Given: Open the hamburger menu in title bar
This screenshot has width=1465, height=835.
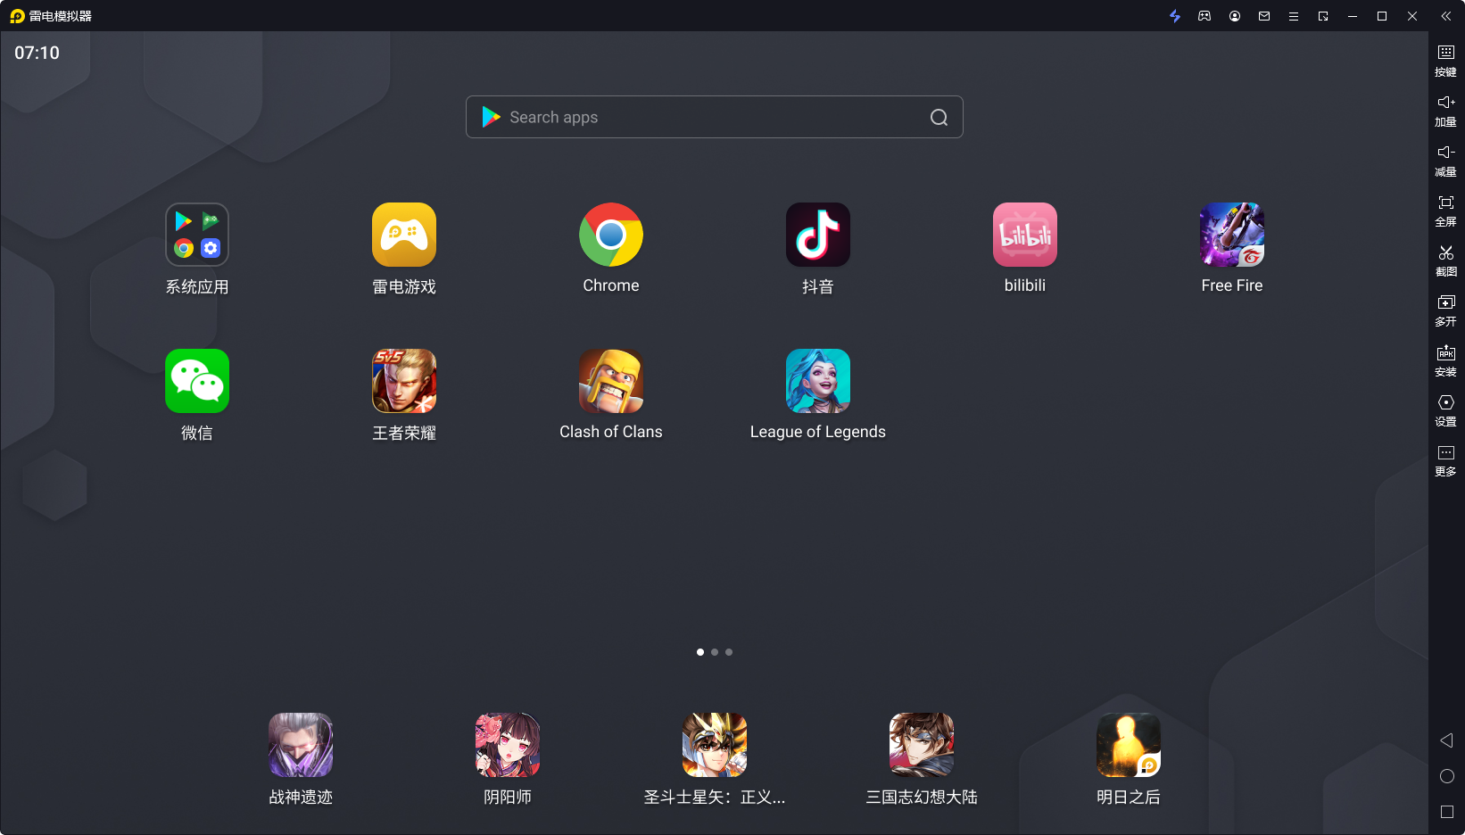Looking at the screenshot, I should click(x=1294, y=16).
